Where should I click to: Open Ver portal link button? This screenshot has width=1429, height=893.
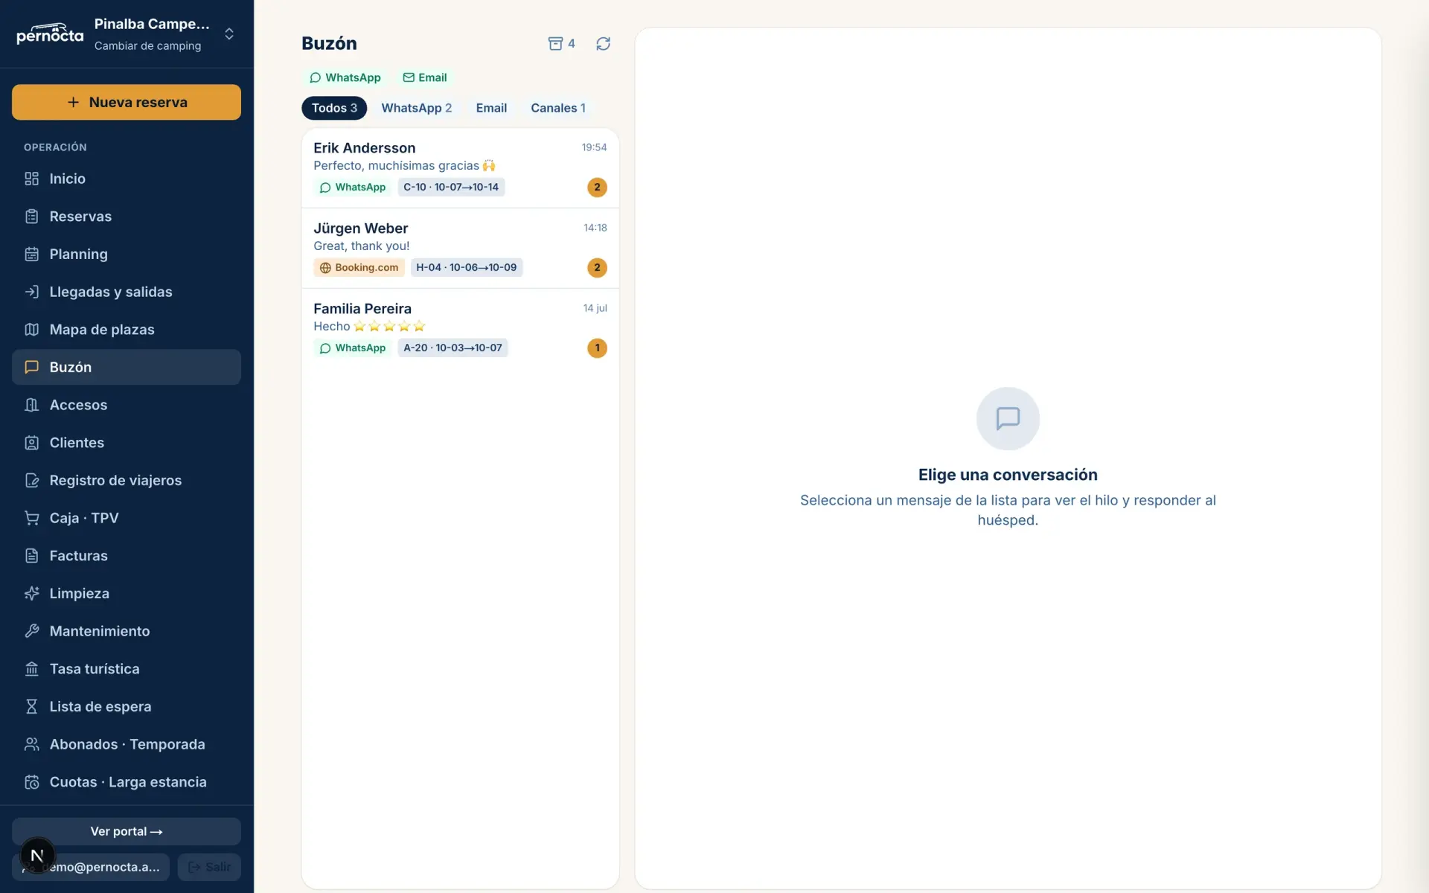pyautogui.click(x=127, y=831)
